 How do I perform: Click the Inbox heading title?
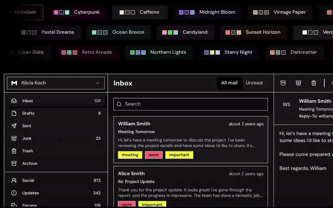[123, 83]
